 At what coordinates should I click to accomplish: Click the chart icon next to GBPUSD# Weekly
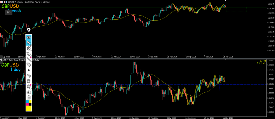pos(5,1)
